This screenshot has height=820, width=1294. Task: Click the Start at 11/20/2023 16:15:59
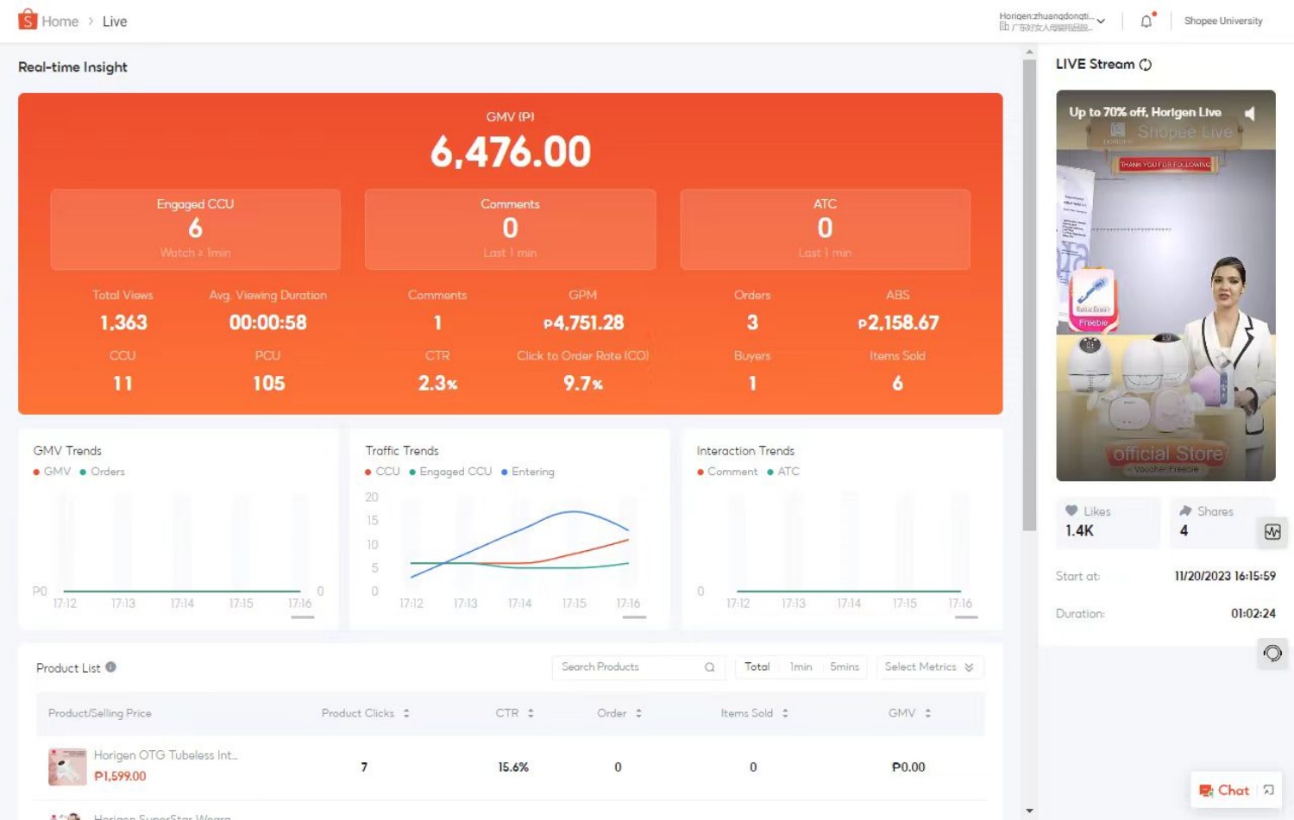tap(1225, 576)
